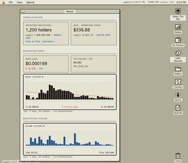Image resolution: width=188 pixels, height=163 pixels.
Task: Click the FDV $168,533 text
Action: [x=81, y=66]
